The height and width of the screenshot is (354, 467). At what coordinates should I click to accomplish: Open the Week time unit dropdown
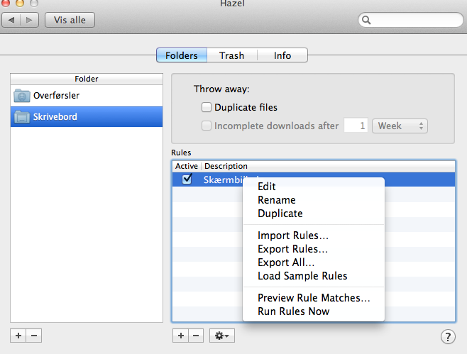point(400,126)
